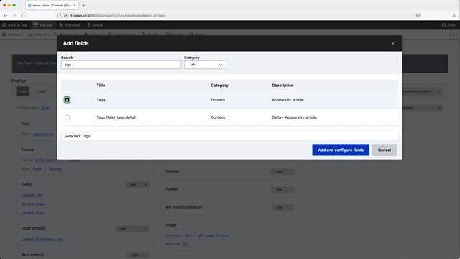Select the Latest articles browser tab
Screen dimensions: 460x259
[x=52, y=5]
